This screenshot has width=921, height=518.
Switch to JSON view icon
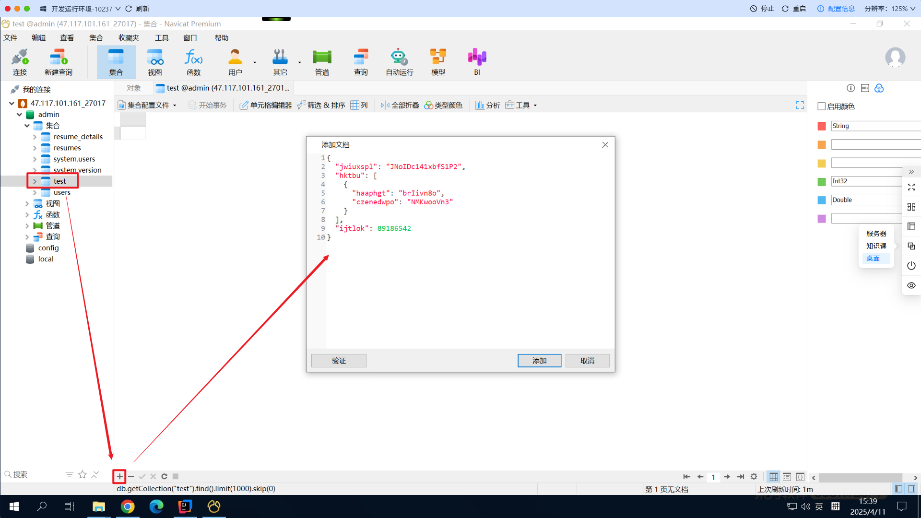click(800, 477)
